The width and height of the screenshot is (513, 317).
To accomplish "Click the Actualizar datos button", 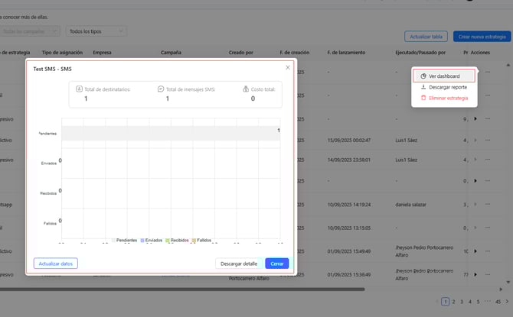I will click(55, 264).
